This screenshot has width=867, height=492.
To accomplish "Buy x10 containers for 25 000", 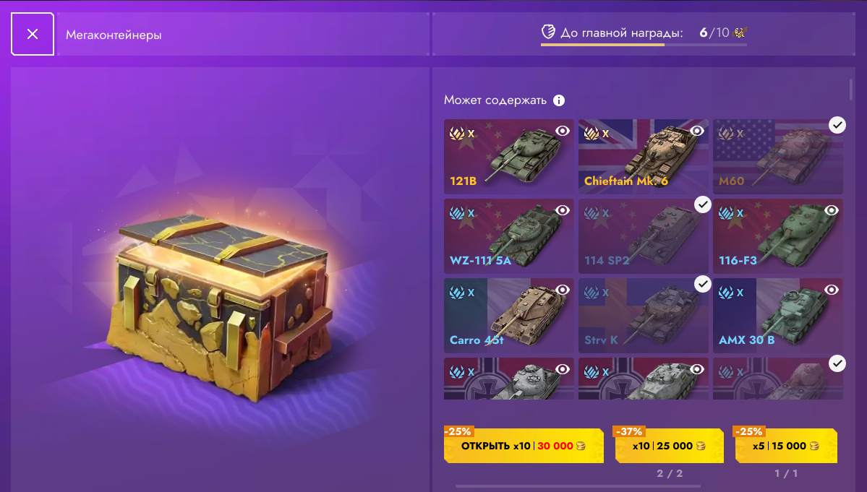I will [669, 446].
